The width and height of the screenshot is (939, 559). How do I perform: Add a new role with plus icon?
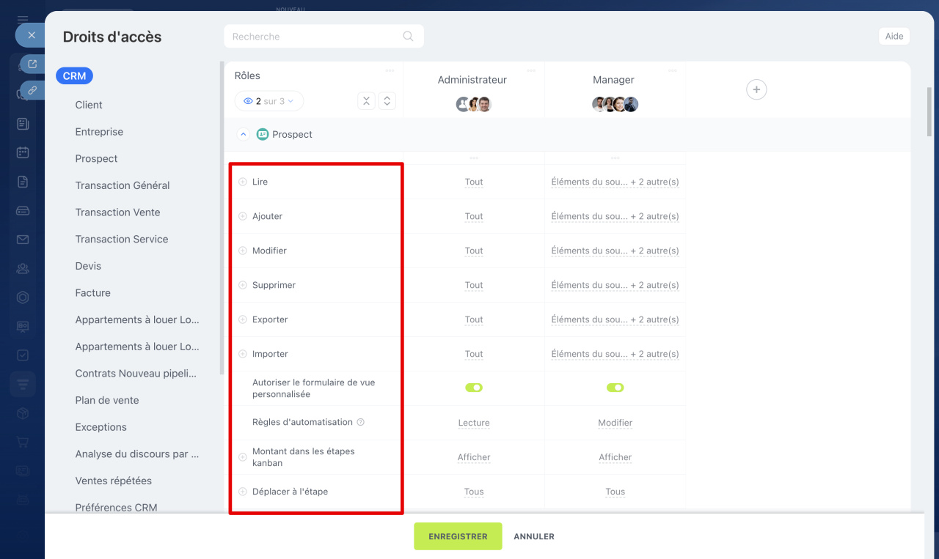coord(756,89)
